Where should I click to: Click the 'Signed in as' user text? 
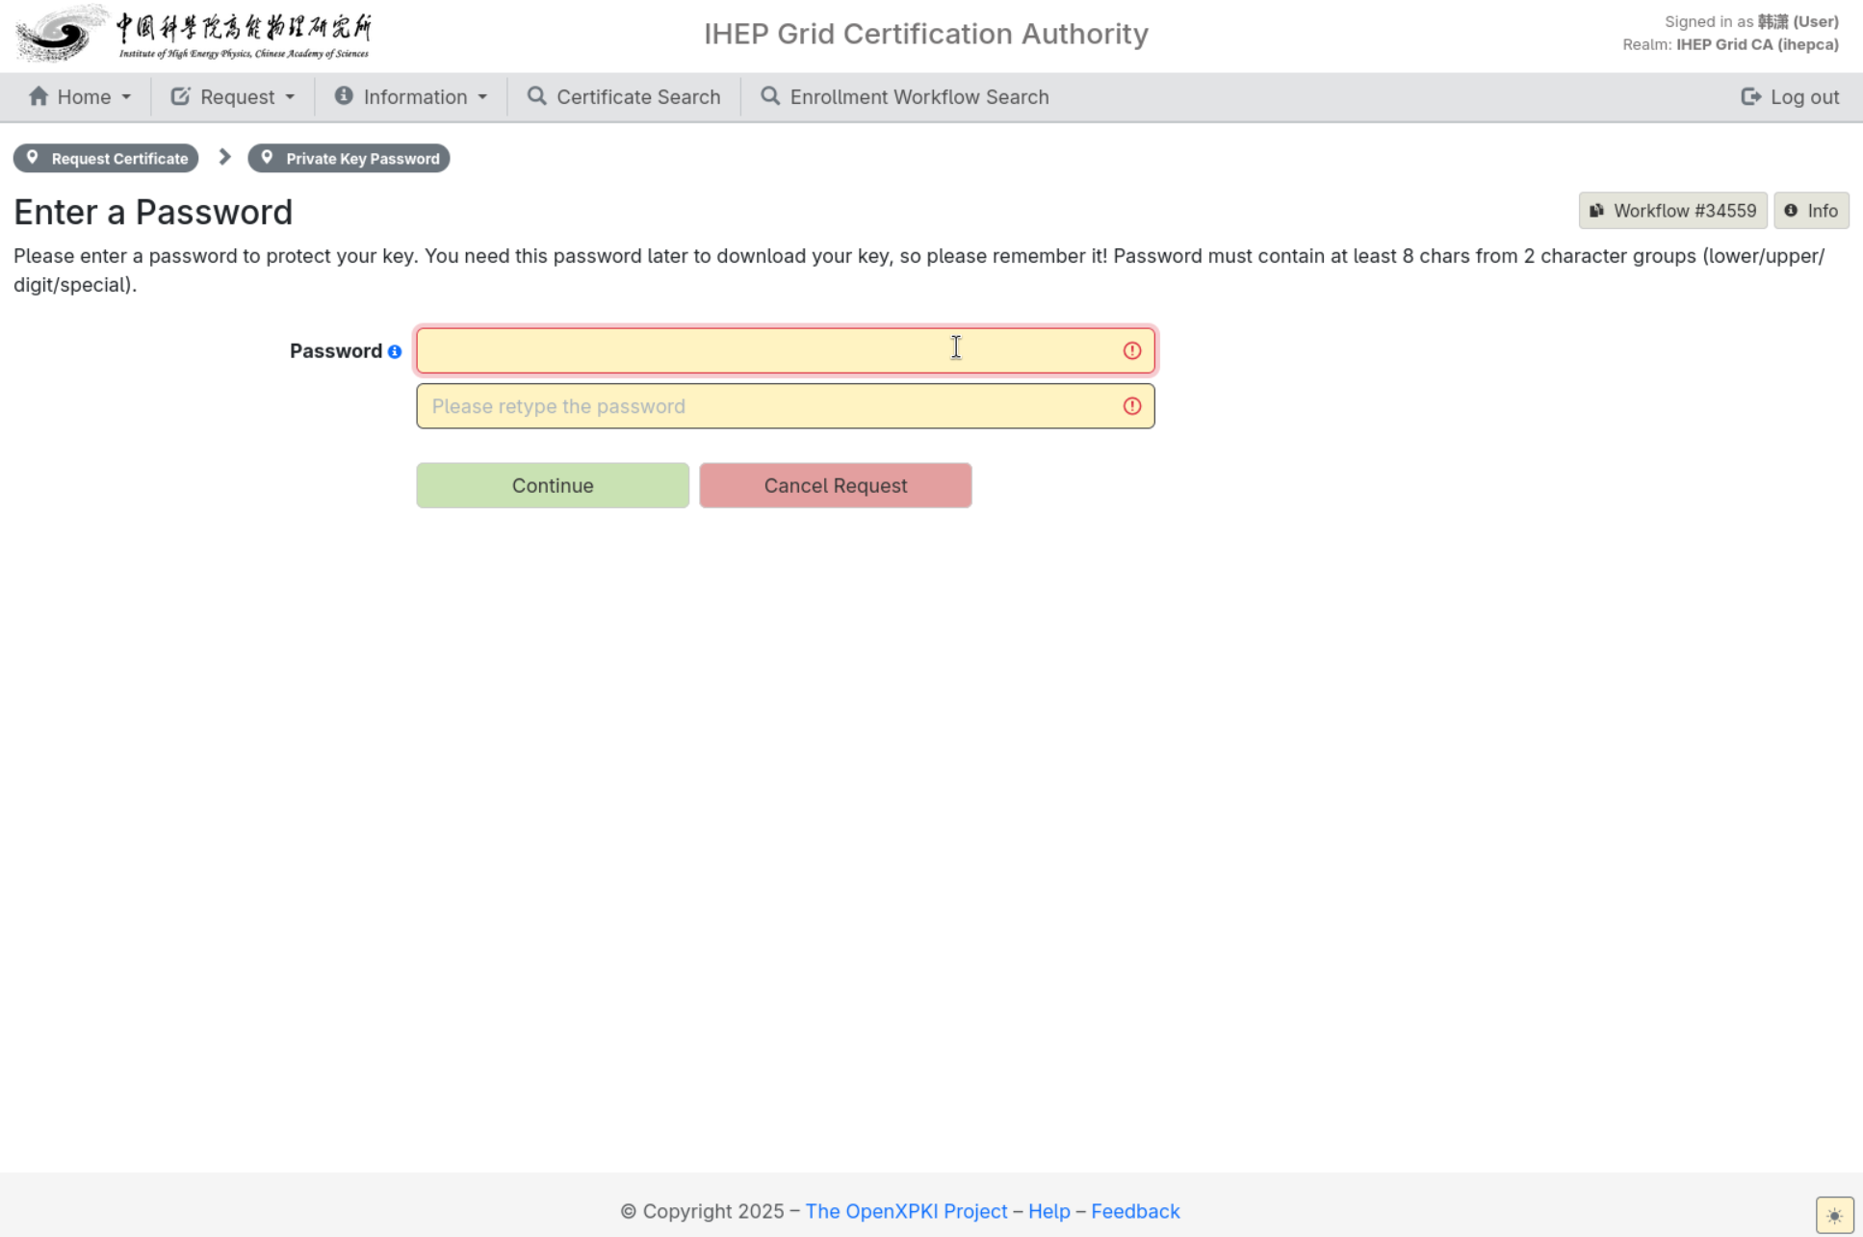[1751, 21]
